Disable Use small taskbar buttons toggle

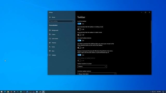tap(79, 41)
